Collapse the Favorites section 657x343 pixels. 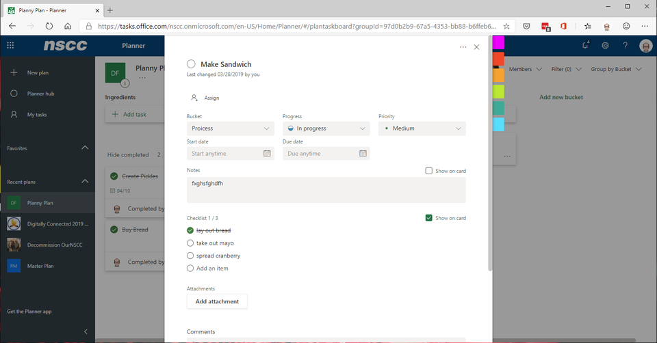[x=85, y=148]
